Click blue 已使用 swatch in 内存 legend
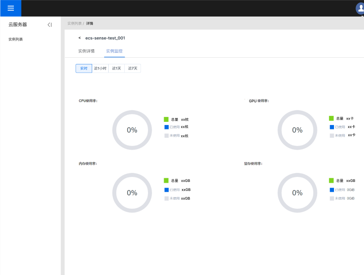 (x=166, y=190)
